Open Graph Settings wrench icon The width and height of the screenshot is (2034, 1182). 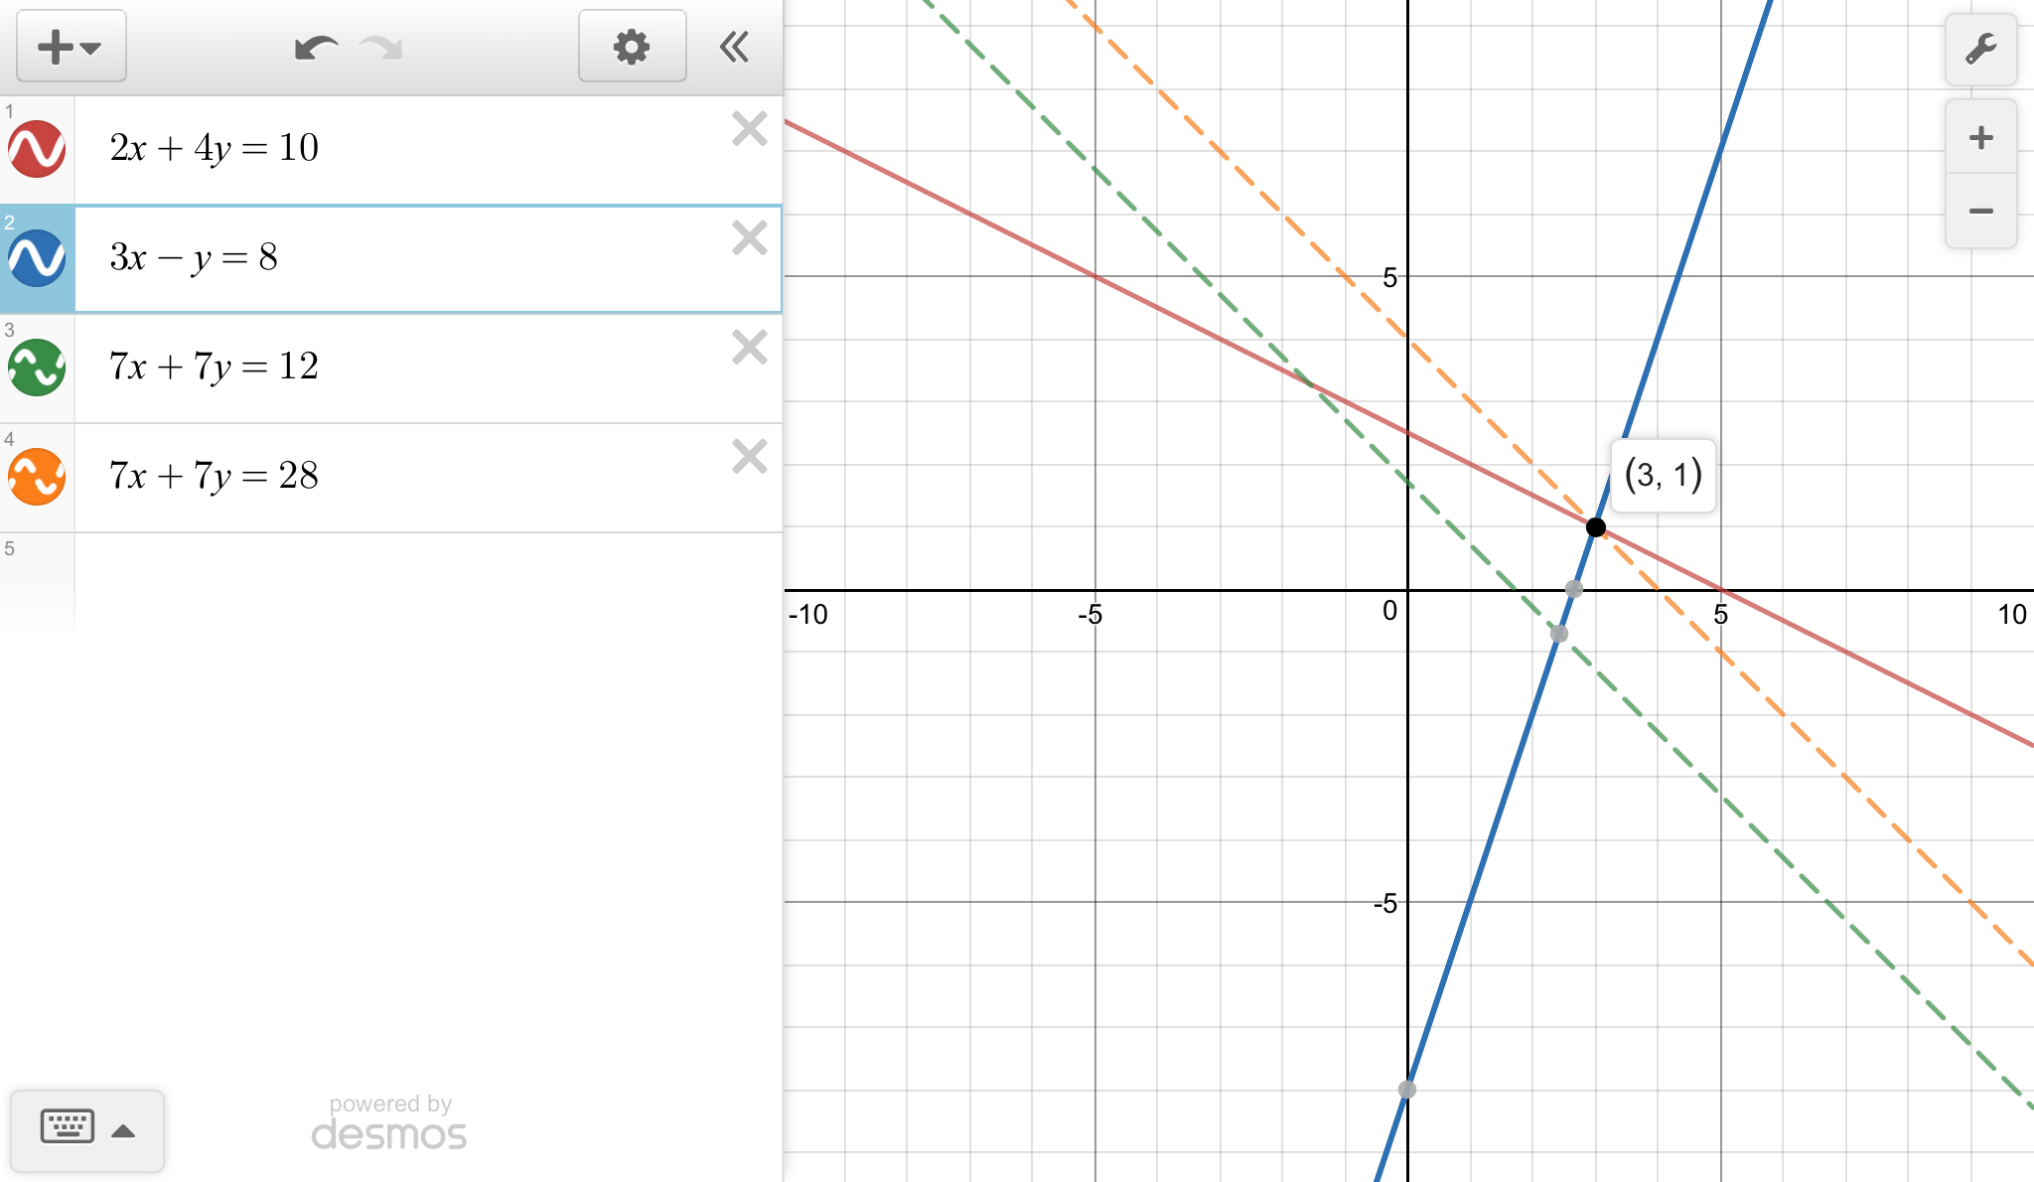tap(1980, 49)
